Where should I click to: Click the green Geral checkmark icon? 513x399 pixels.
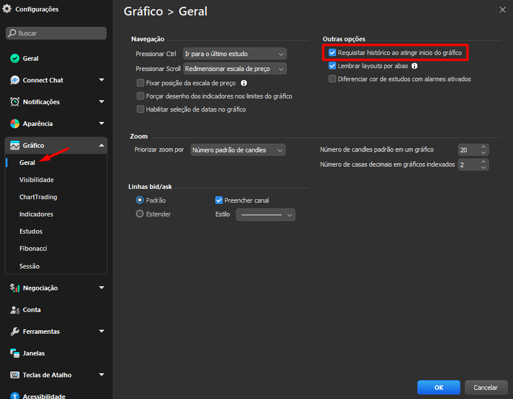point(15,58)
